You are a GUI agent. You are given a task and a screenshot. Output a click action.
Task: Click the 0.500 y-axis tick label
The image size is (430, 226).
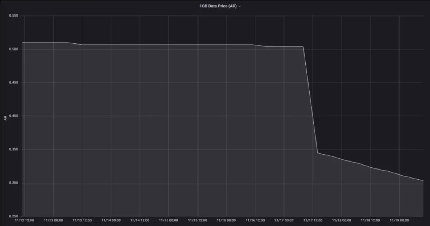click(14, 49)
